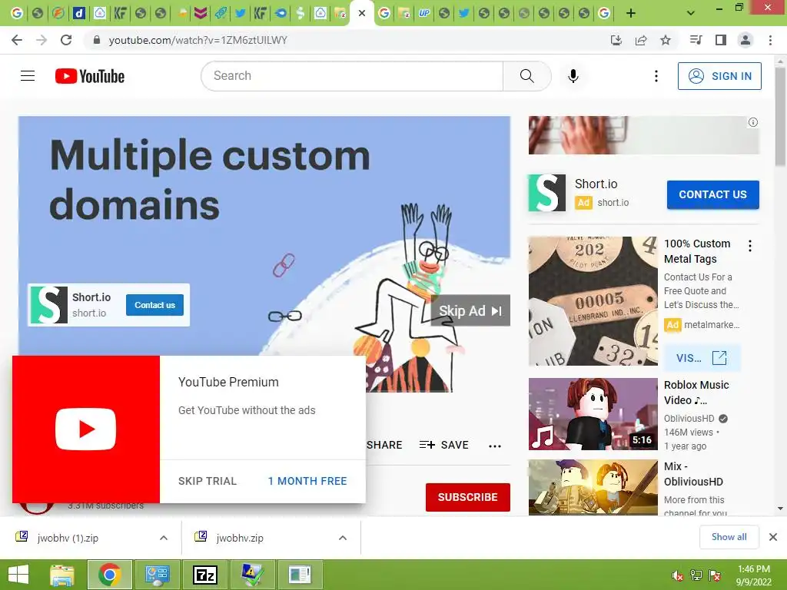The width and height of the screenshot is (787, 590).
Task: Start voice search with microphone icon
Action: click(573, 76)
